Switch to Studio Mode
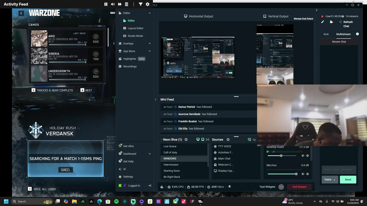The height and width of the screenshot is (206, 367). tap(133, 36)
